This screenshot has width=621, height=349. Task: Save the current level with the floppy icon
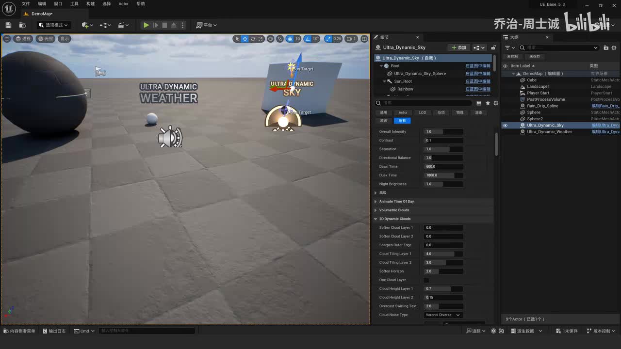[x=8, y=25]
